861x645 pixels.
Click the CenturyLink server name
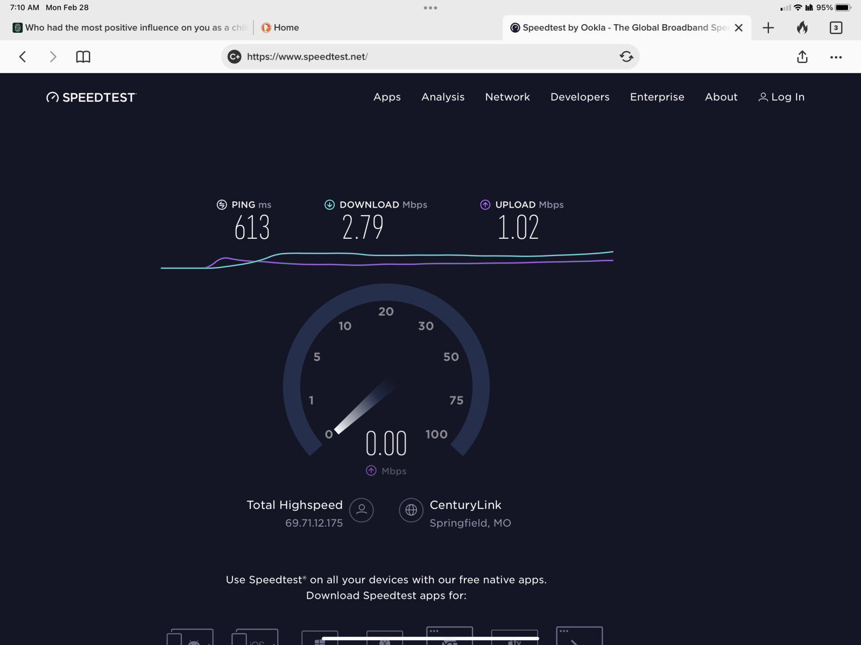[465, 505]
